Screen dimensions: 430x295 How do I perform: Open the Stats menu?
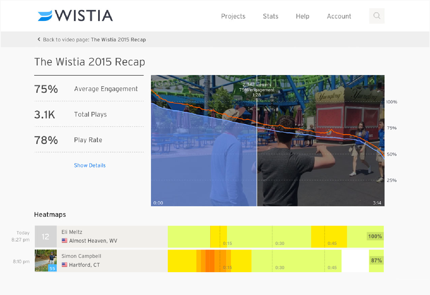271,16
